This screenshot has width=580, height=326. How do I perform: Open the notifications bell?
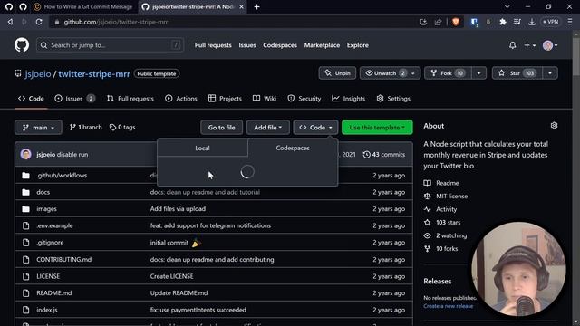pos(512,45)
